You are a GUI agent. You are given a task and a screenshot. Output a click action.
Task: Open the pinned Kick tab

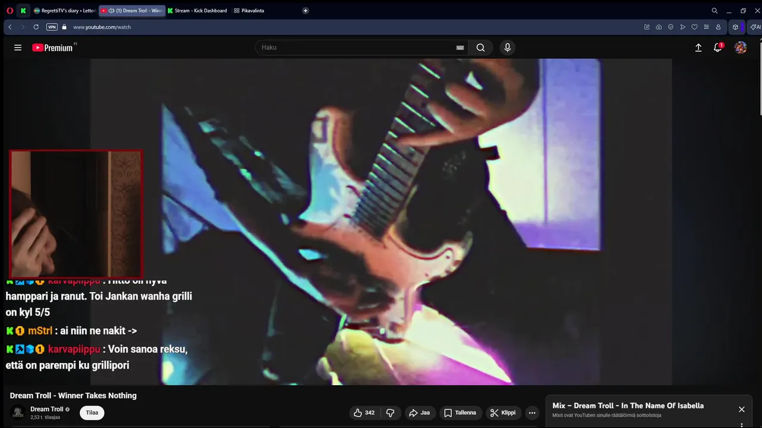[x=23, y=11]
